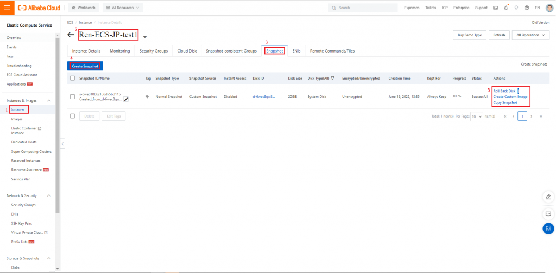This screenshot has height=274, width=556.
Task: Open Elastic Container Instance external link
Action: [40, 128]
